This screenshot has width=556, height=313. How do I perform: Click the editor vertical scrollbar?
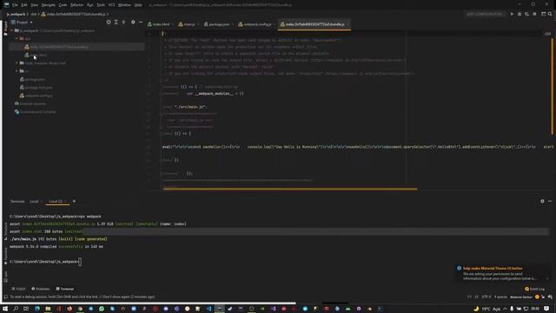coord(553,86)
